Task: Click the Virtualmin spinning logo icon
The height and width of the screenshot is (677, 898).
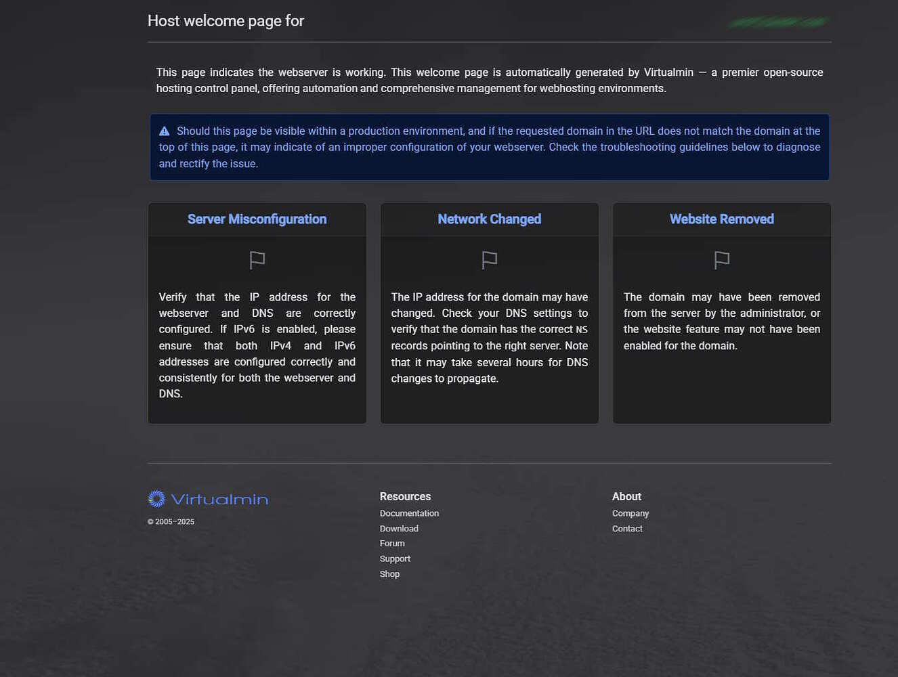Action: [155, 498]
